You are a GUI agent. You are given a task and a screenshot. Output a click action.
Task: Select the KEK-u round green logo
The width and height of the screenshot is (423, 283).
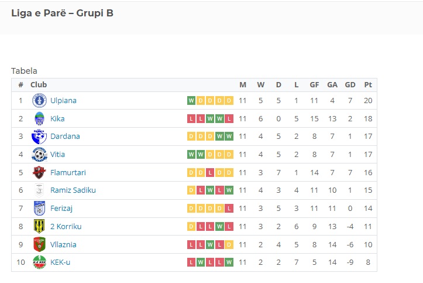[x=39, y=262]
